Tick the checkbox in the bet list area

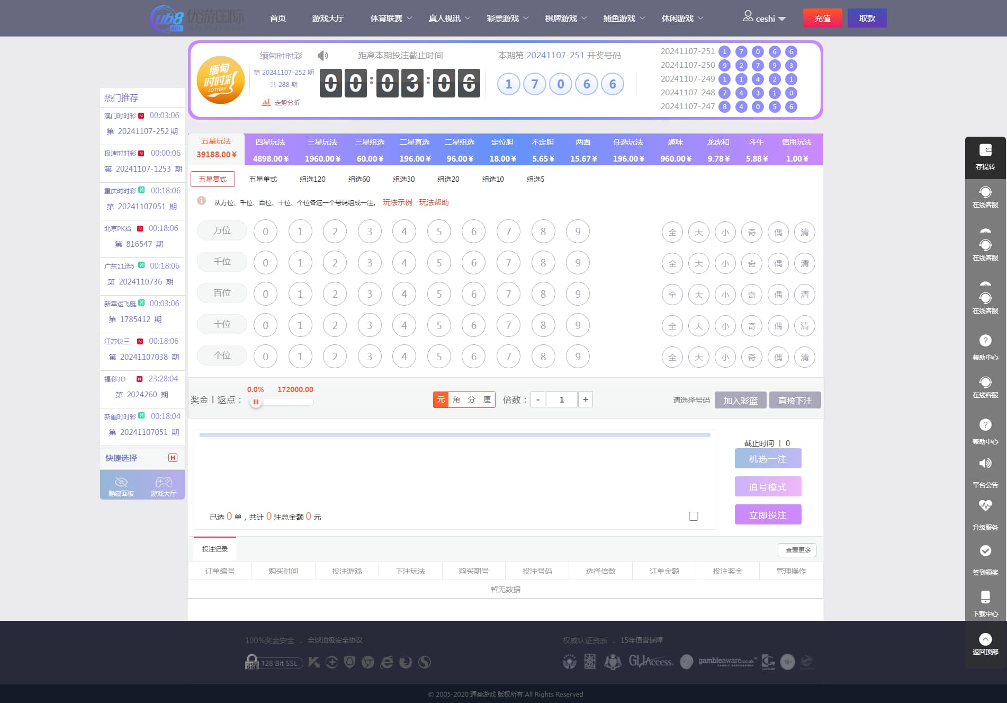pyautogui.click(x=694, y=516)
